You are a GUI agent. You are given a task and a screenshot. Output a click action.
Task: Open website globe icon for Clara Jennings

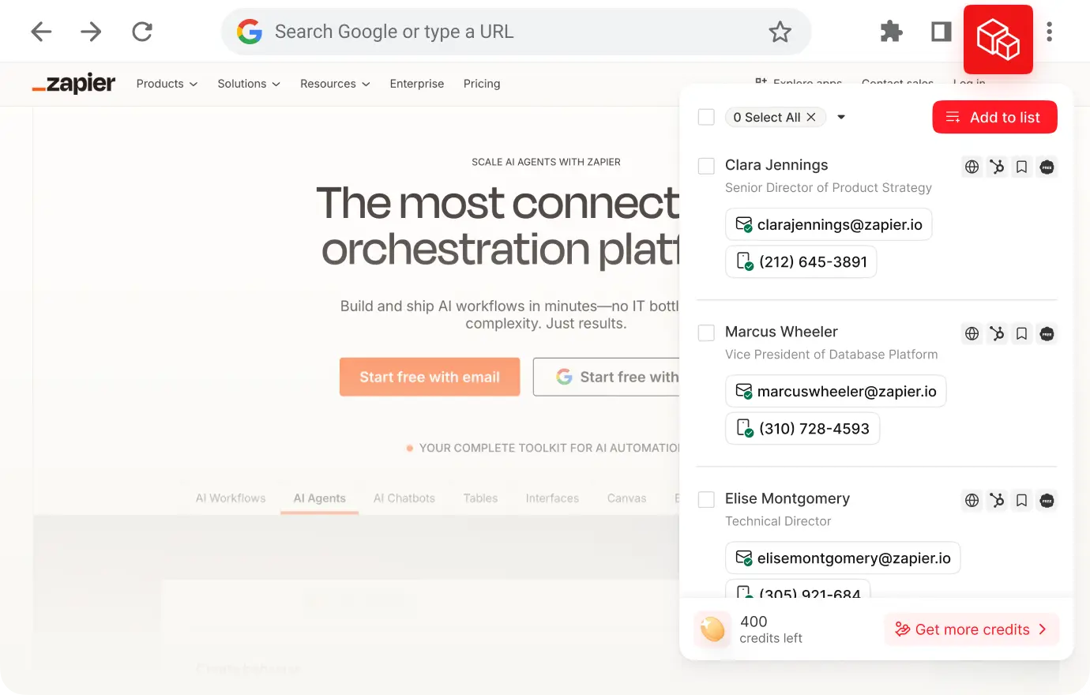coord(972,167)
